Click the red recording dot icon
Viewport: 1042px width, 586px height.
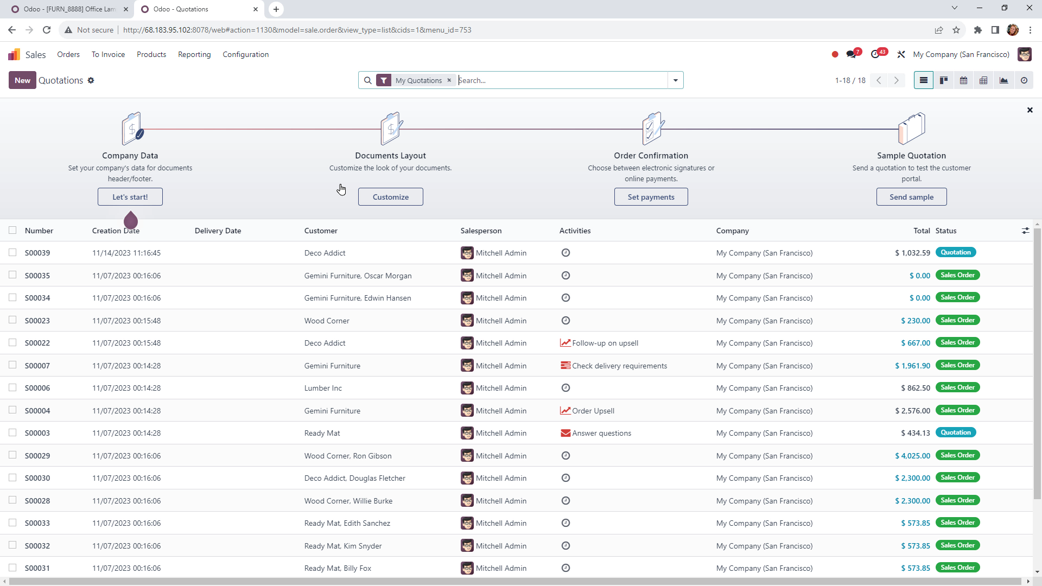[835, 54]
